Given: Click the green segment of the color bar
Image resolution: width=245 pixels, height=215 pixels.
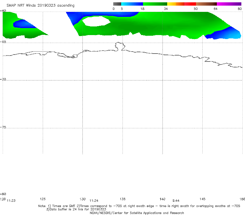Looking at the screenshot, I should (155, 4).
